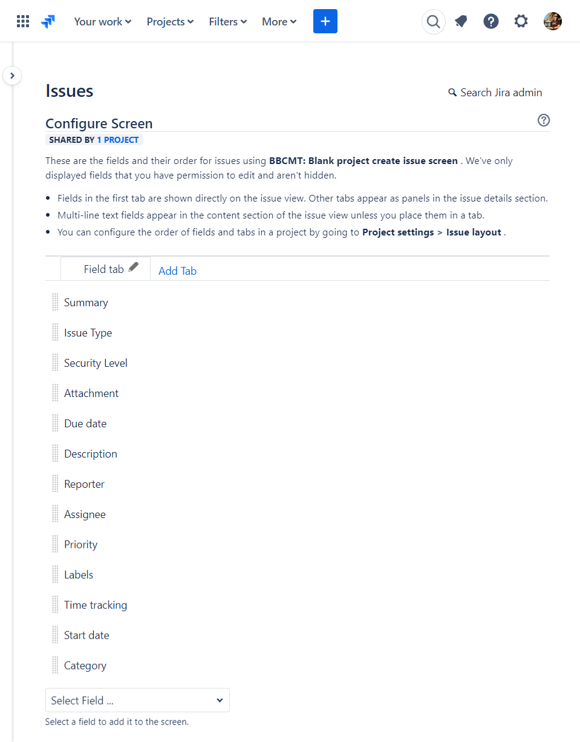The width and height of the screenshot is (580, 742).
Task: Click the Jira logo in the navbar
Action: (48, 21)
